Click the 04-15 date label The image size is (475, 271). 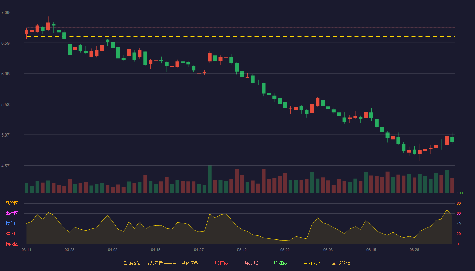pos(156,250)
